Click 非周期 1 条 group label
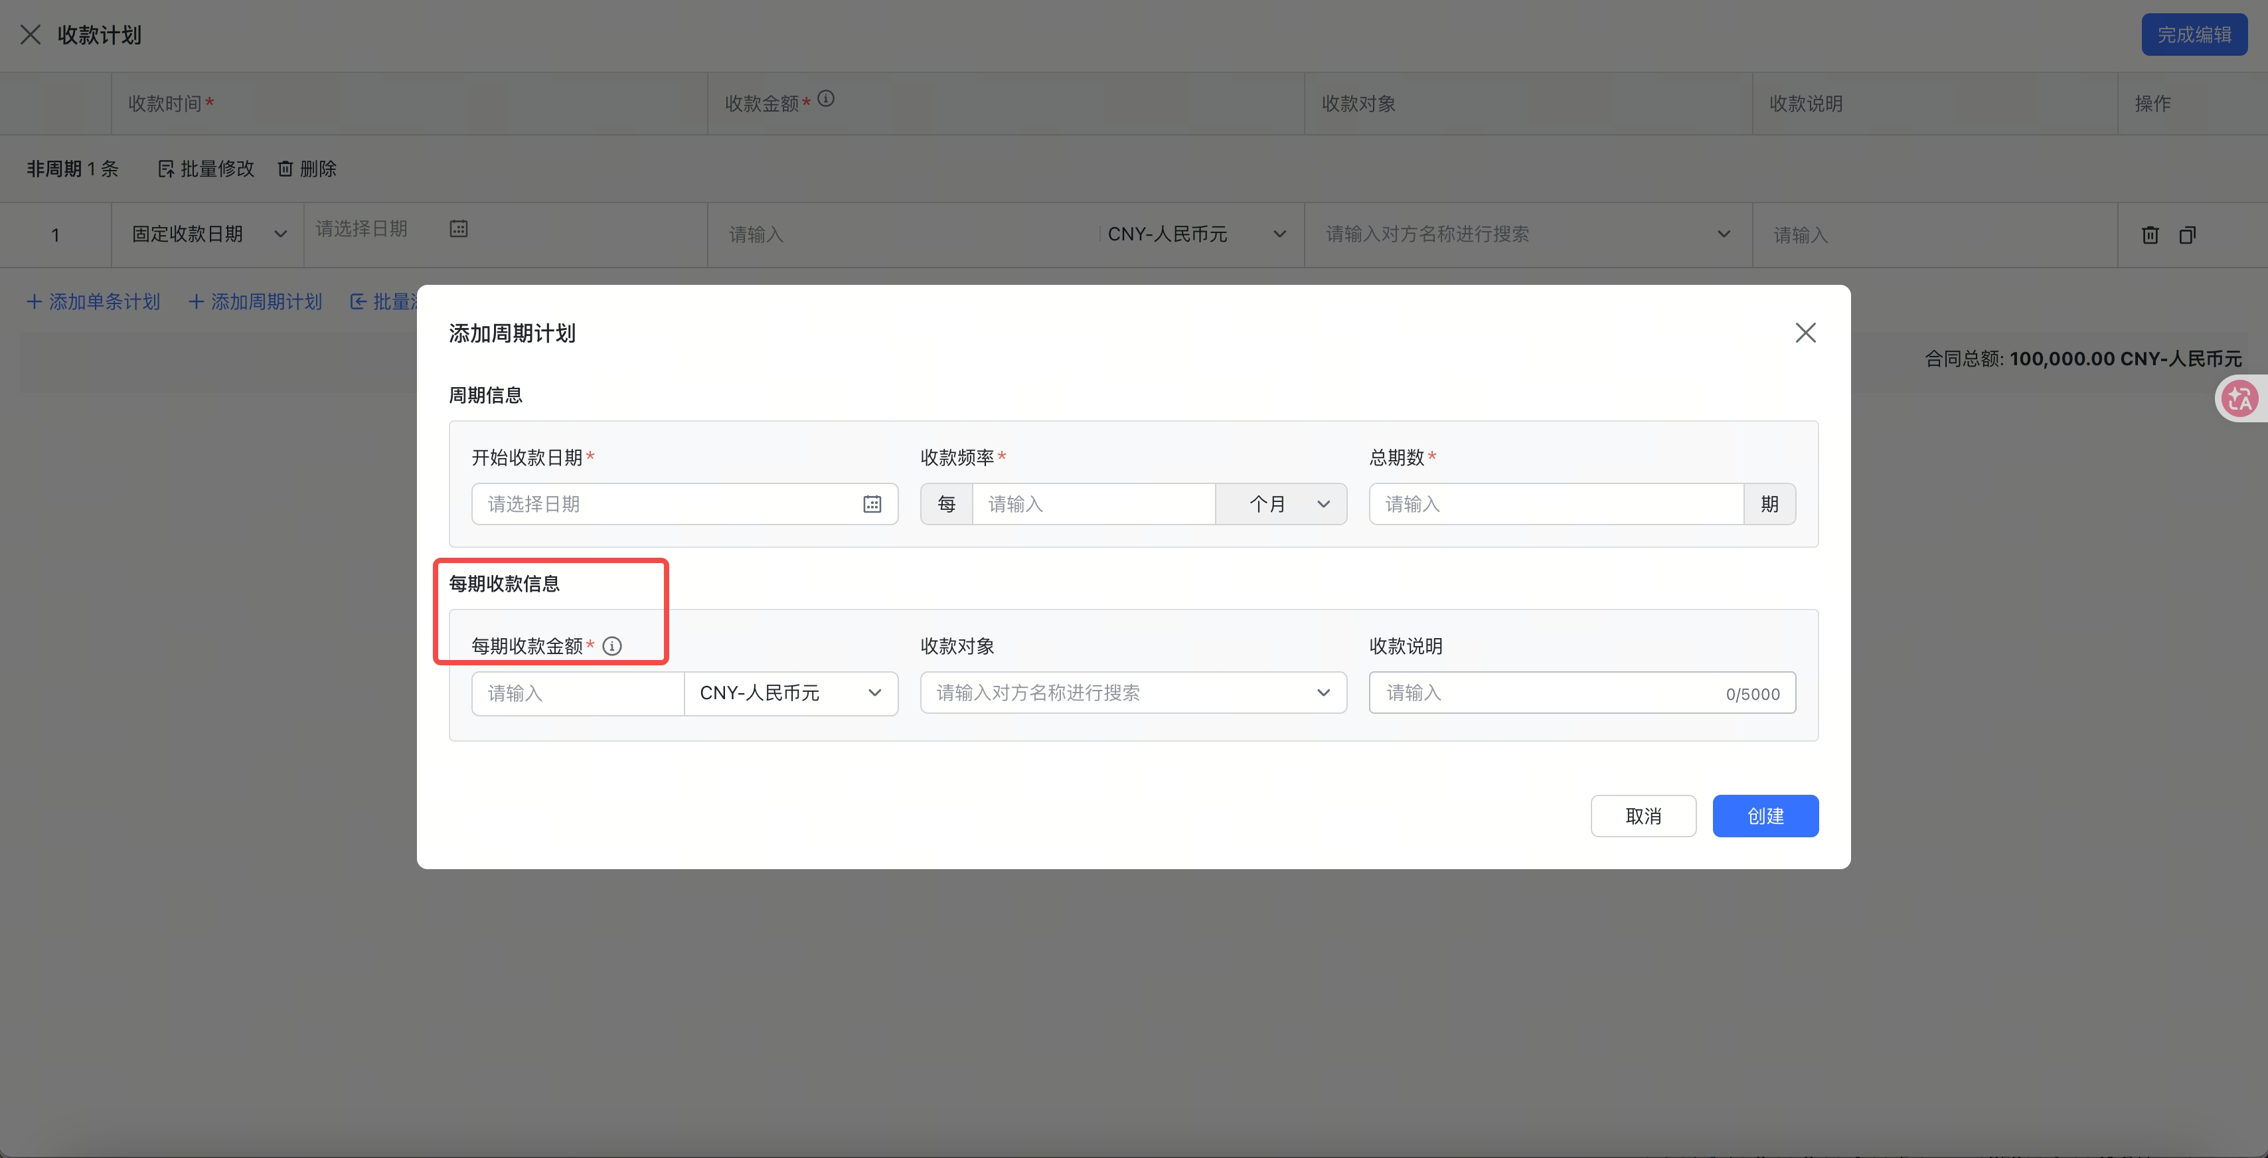Image resolution: width=2268 pixels, height=1158 pixels. point(72,169)
